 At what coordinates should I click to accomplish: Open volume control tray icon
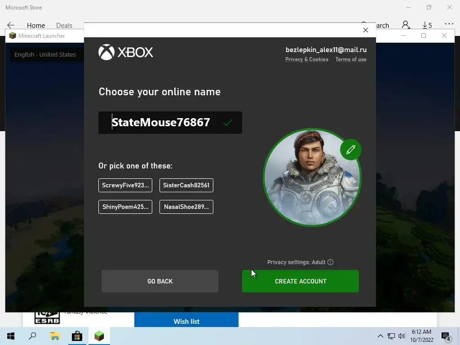click(x=402, y=336)
